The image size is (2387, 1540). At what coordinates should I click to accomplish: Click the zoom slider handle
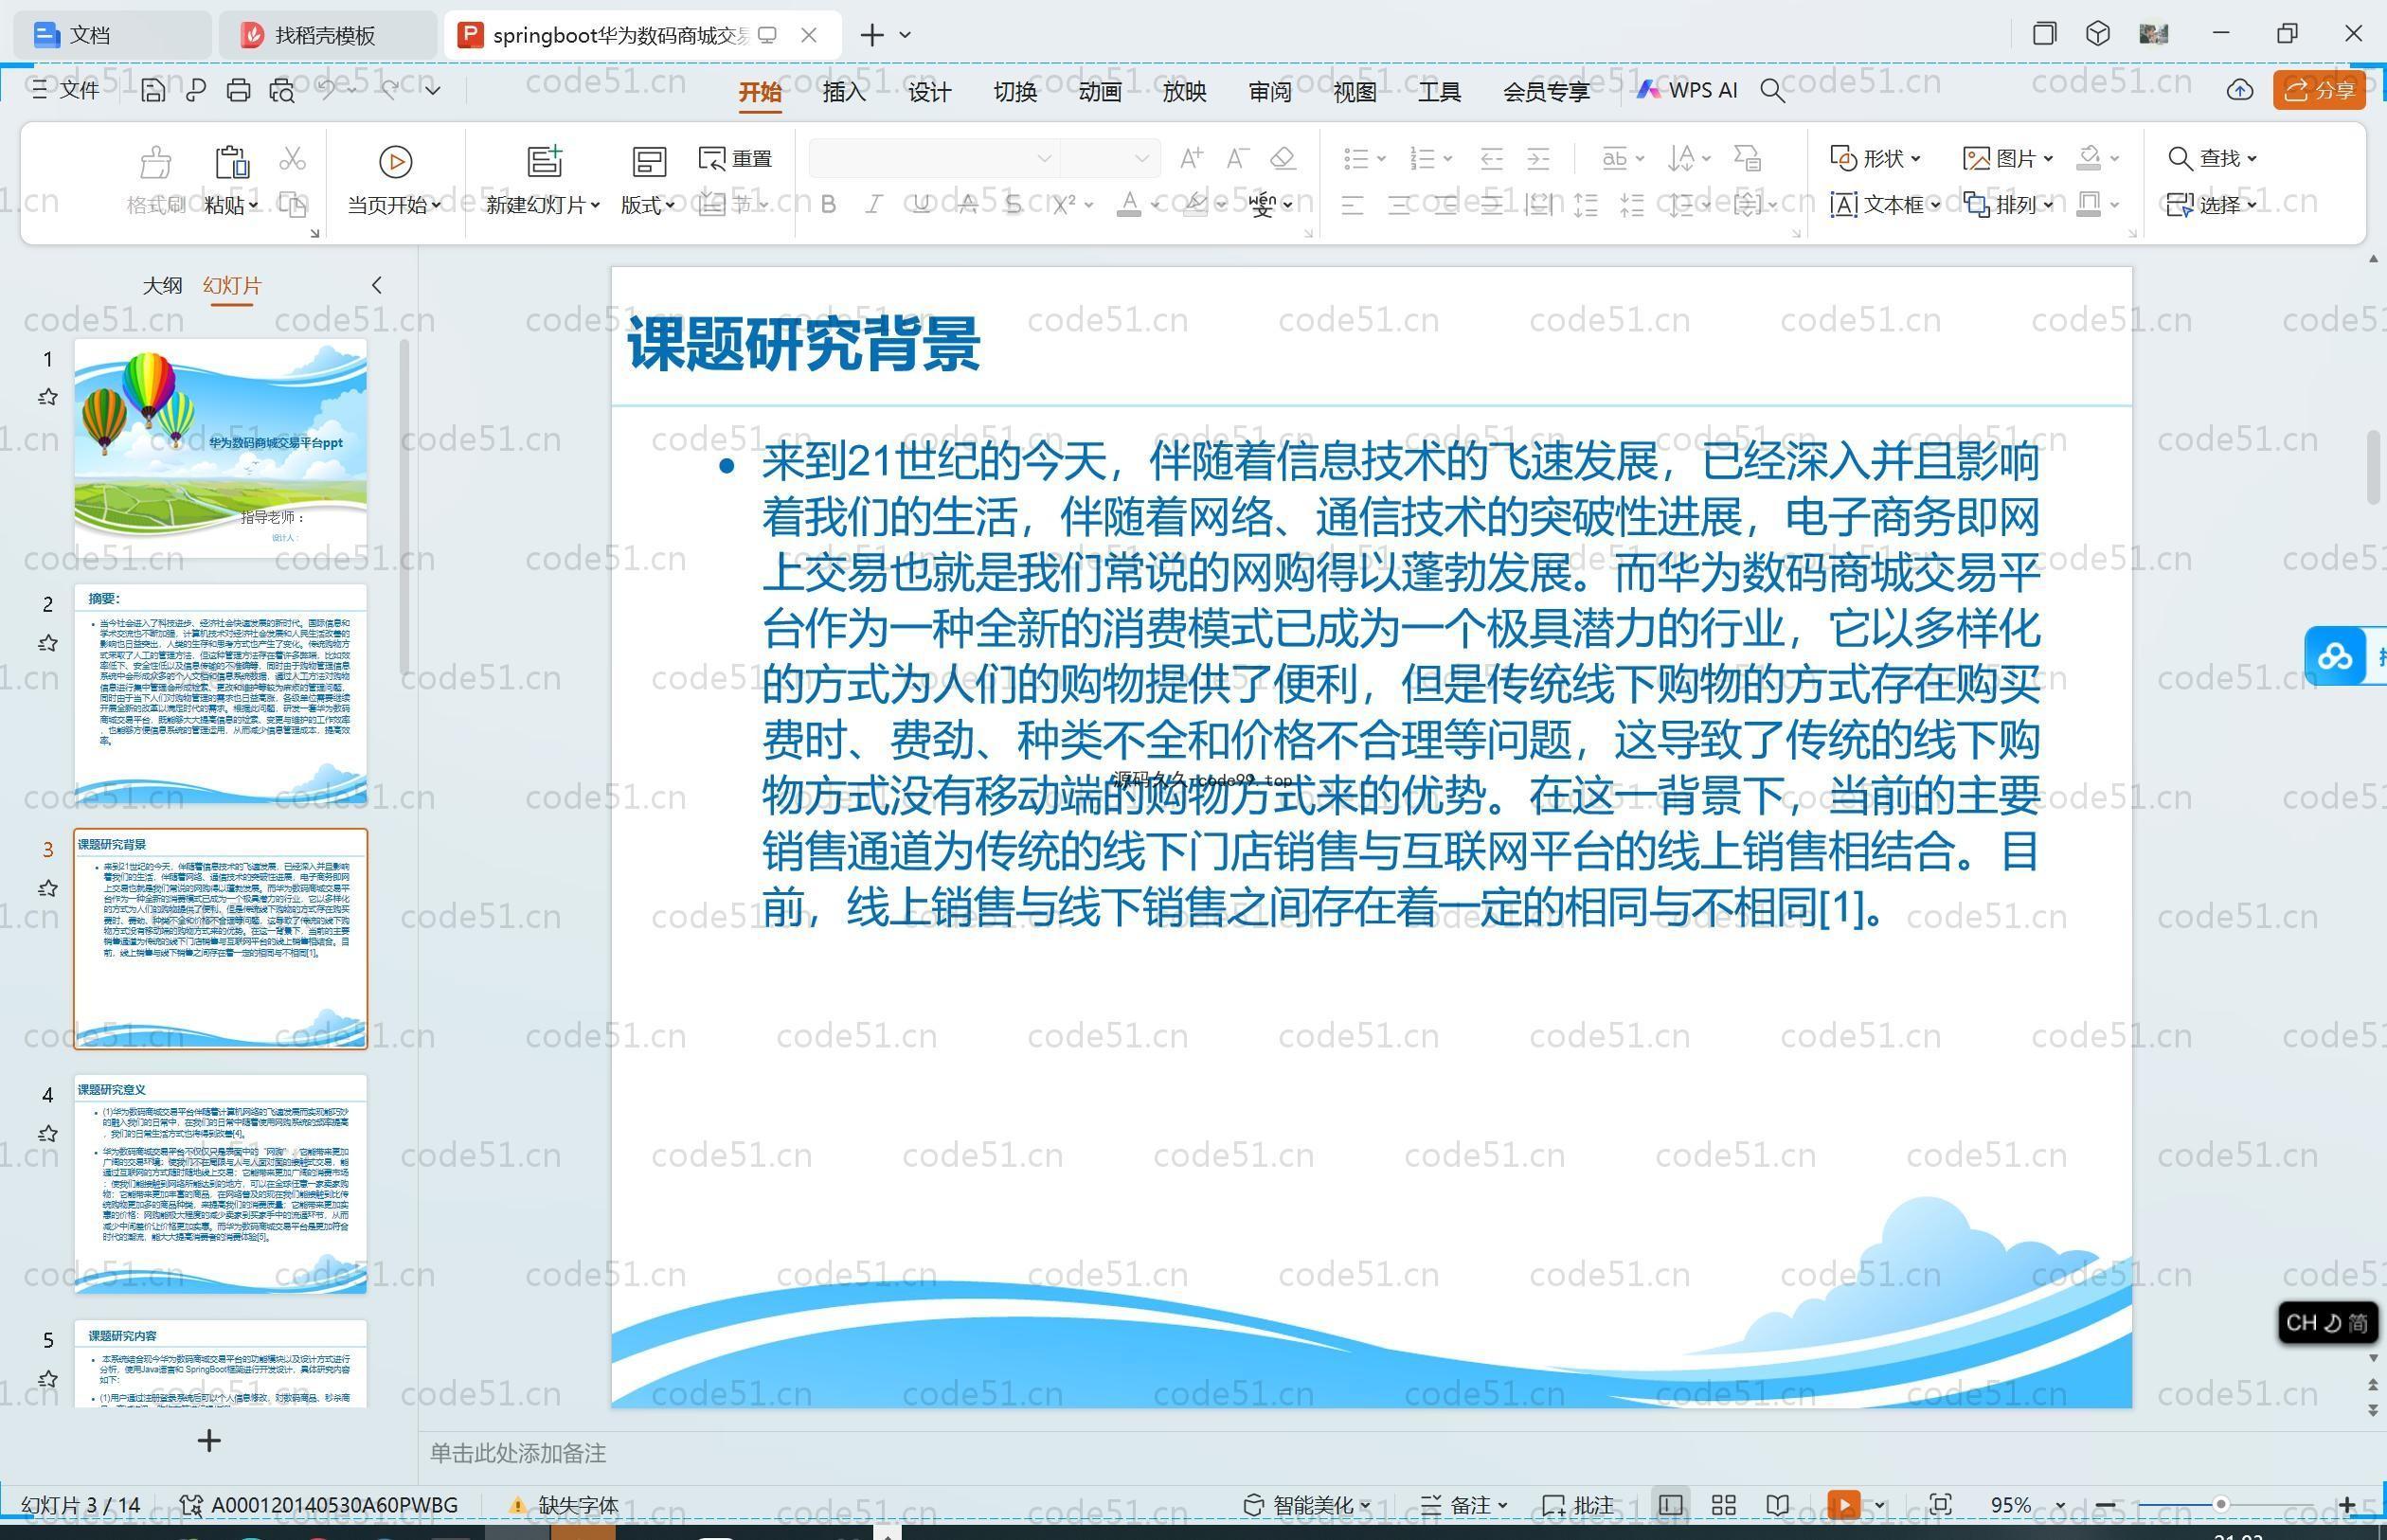tap(2220, 1505)
